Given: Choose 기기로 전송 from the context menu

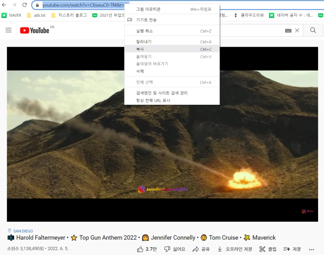Looking at the screenshot, I should pos(172,20).
